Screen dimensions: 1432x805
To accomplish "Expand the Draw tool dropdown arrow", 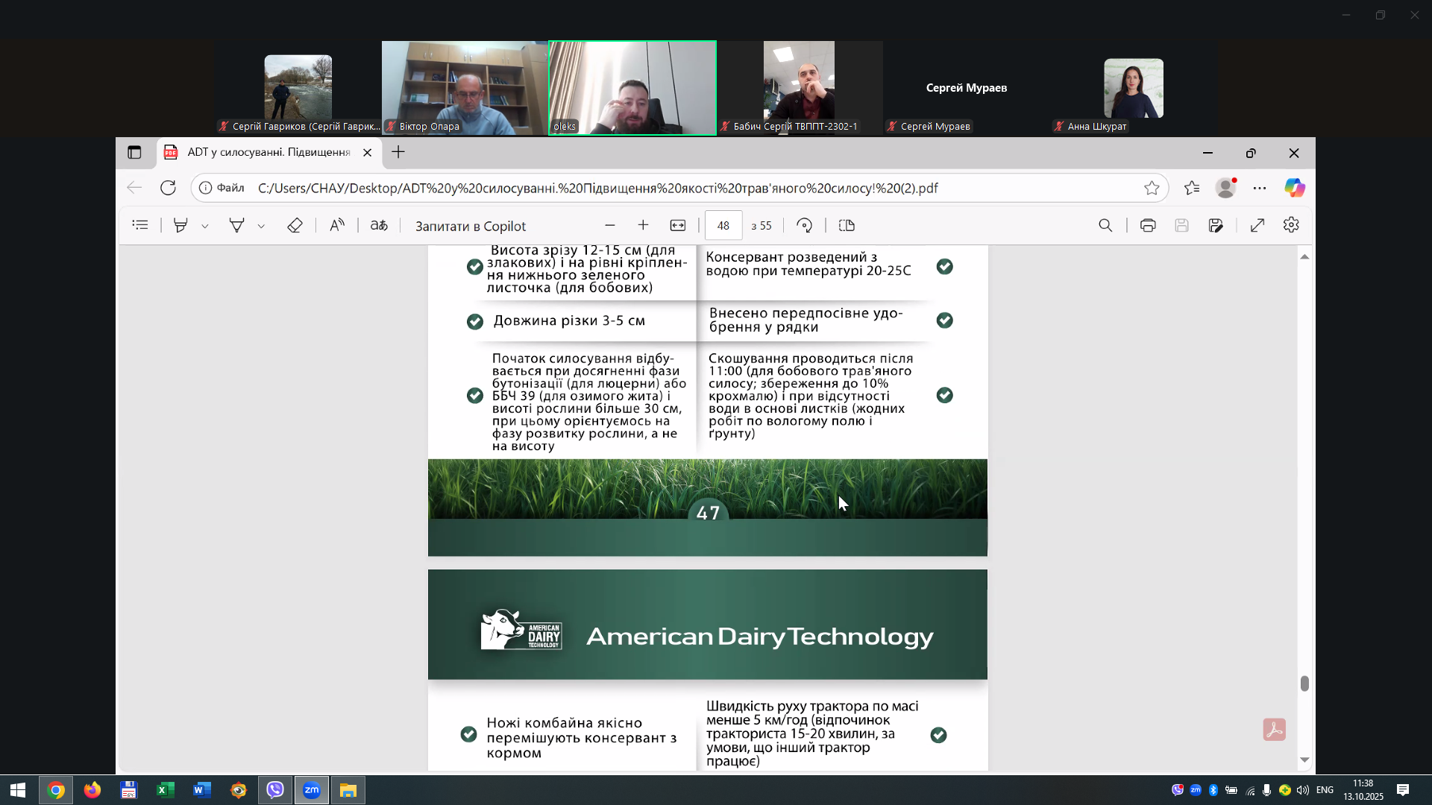I will [x=261, y=226].
